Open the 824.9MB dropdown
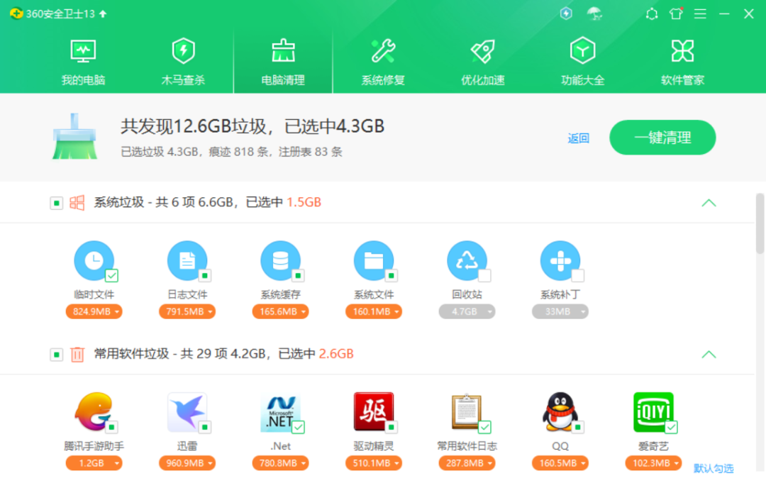The image size is (766, 483). coord(94,311)
